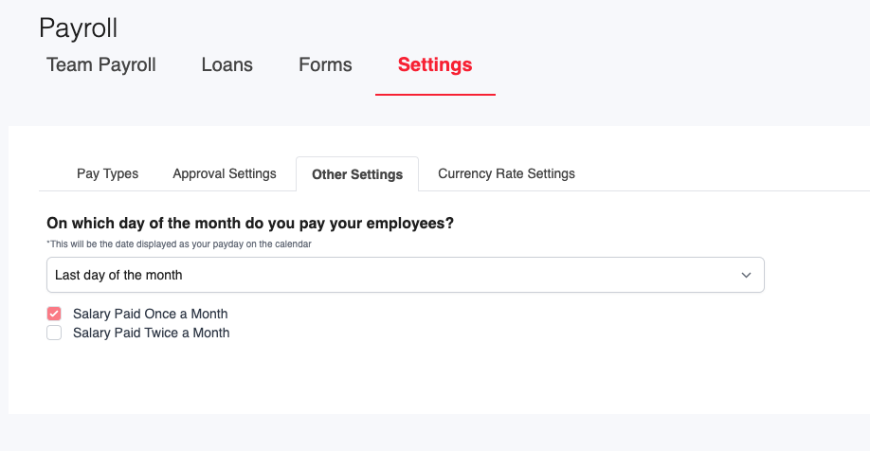Switch to the Loans tab
The width and height of the screenshot is (870, 451).
click(x=227, y=65)
